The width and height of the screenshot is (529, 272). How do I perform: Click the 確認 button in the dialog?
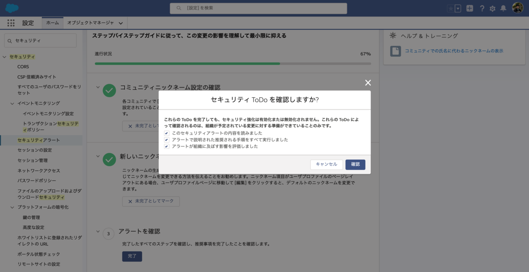point(356,164)
